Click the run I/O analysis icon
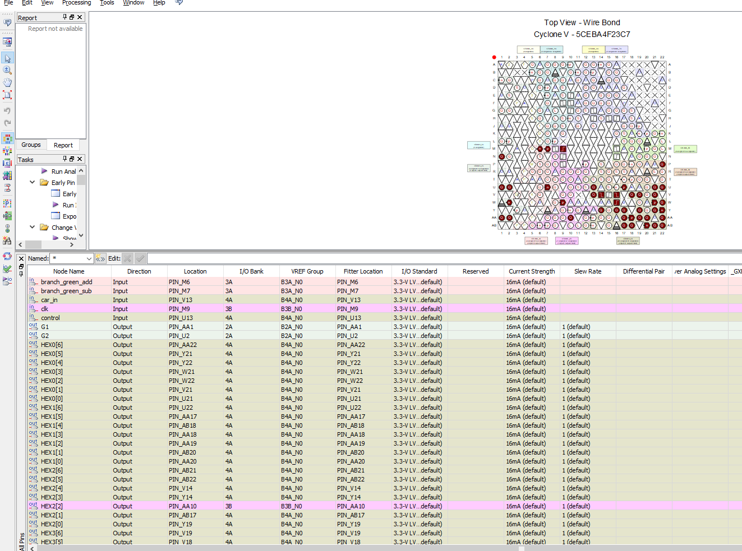This screenshot has width=742, height=551. 7,281
